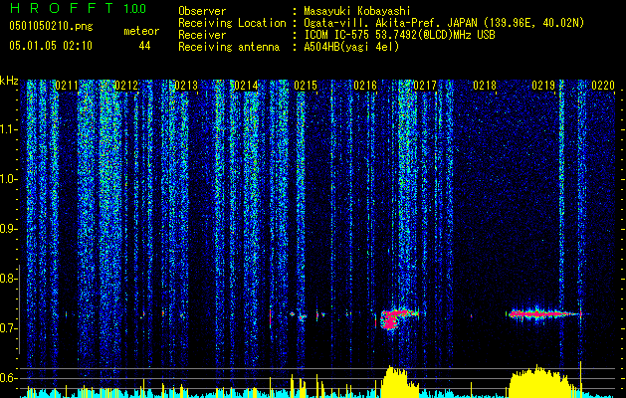626x398 pixels.
Task: Click the 0.9 frequency axis label
Action: tap(8, 229)
